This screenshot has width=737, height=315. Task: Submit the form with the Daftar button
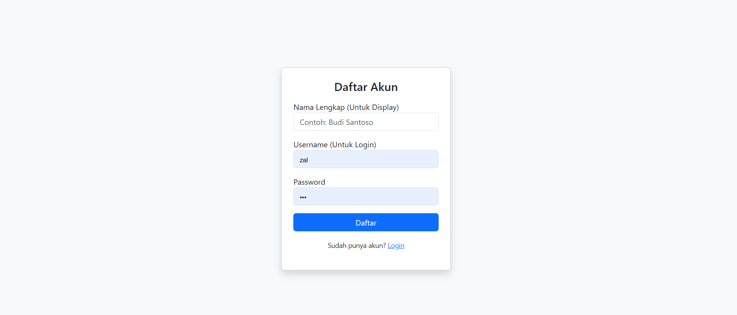[x=366, y=222]
